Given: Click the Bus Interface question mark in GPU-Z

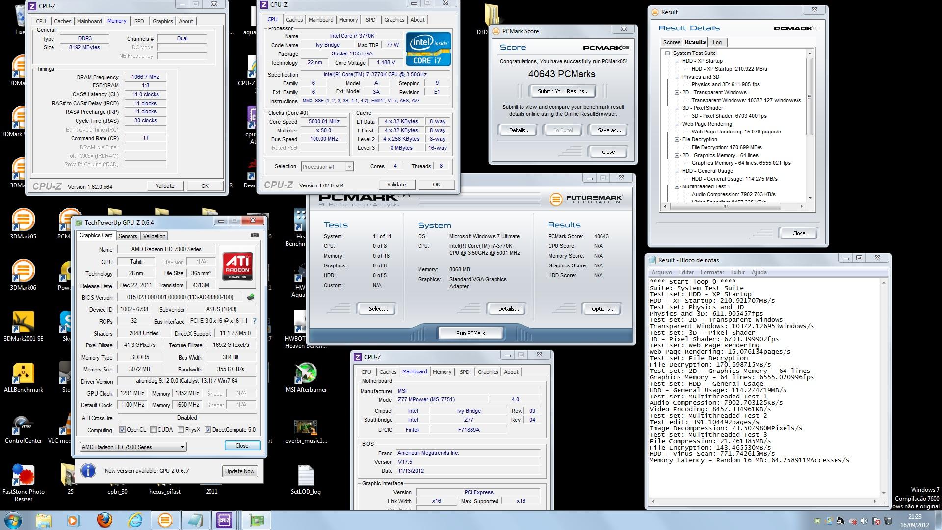Looking at the screenshot, I should point(254,321).
